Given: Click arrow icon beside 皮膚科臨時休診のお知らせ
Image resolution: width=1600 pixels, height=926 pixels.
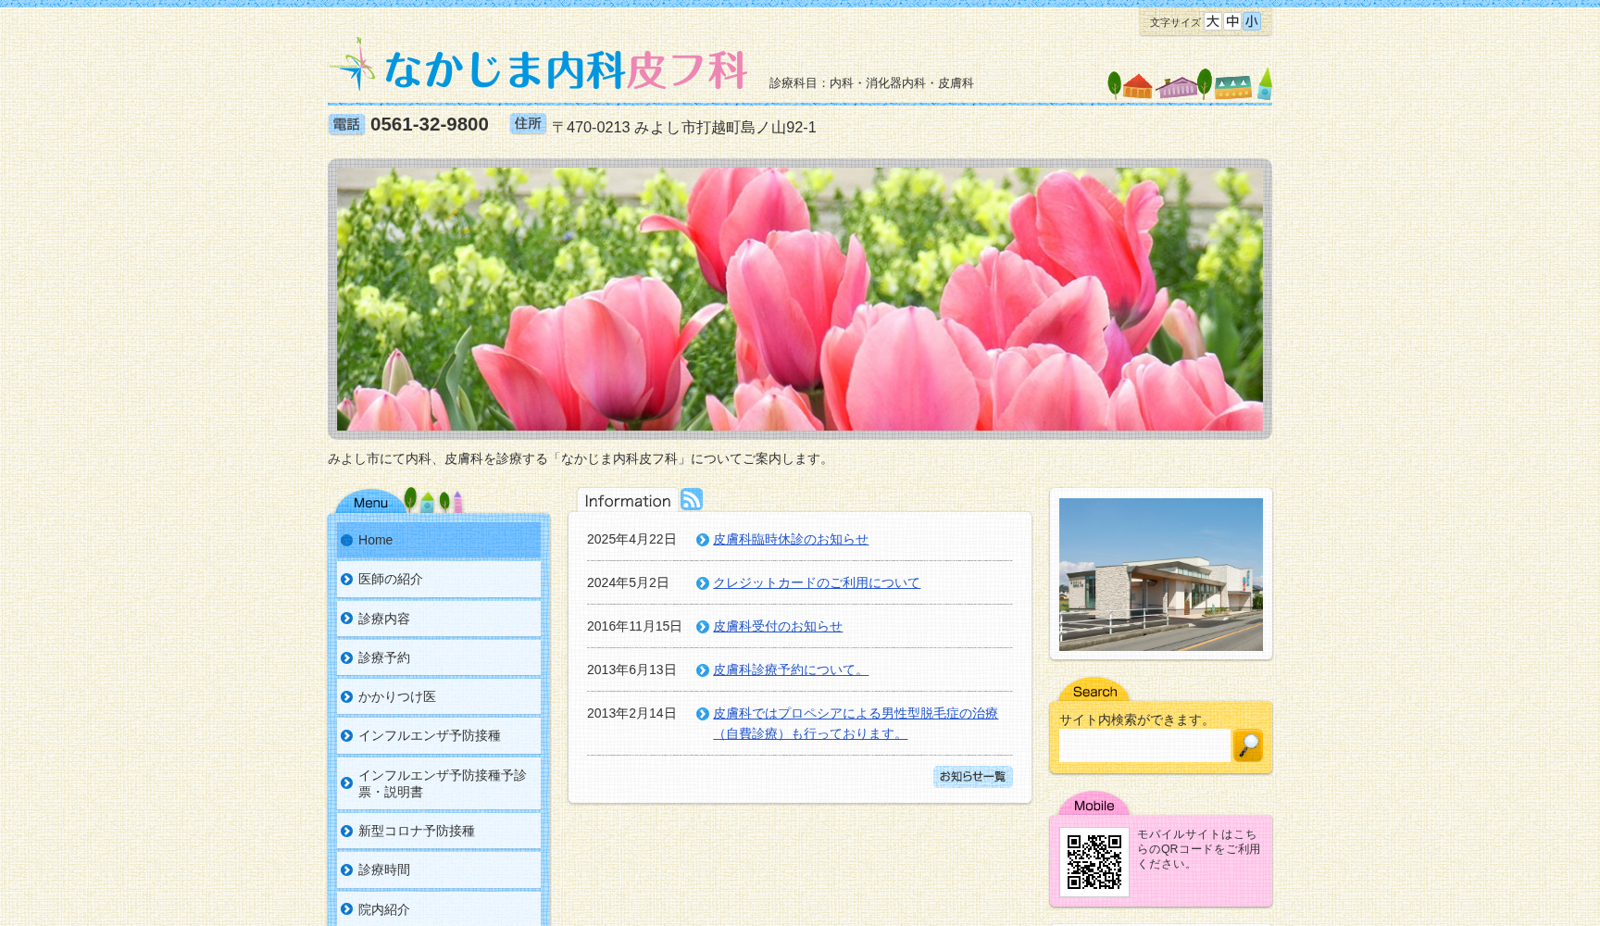Looking at the screenshot, I should coord(703,540).
